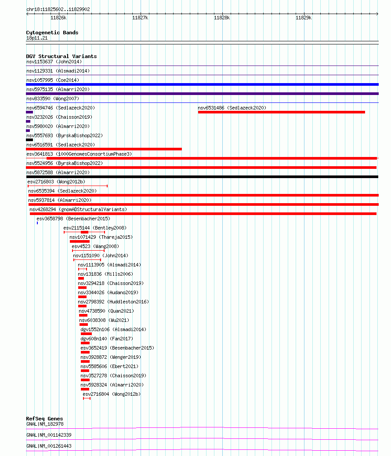Screen dimensions: 391x456
Task: Select the small blue esv3658798 marker
Action: click(37, 223)
